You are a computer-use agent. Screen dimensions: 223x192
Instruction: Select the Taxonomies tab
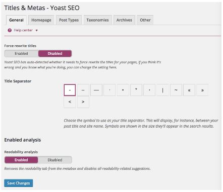click(97, 20)
